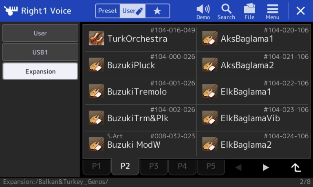Show Favorites with the star toggle
The height and width of the screenshot is (187, 313).
pos(157,11)
